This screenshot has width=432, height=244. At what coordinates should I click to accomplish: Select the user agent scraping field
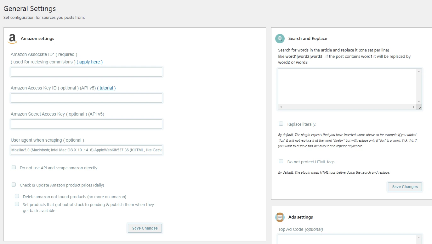87,150
